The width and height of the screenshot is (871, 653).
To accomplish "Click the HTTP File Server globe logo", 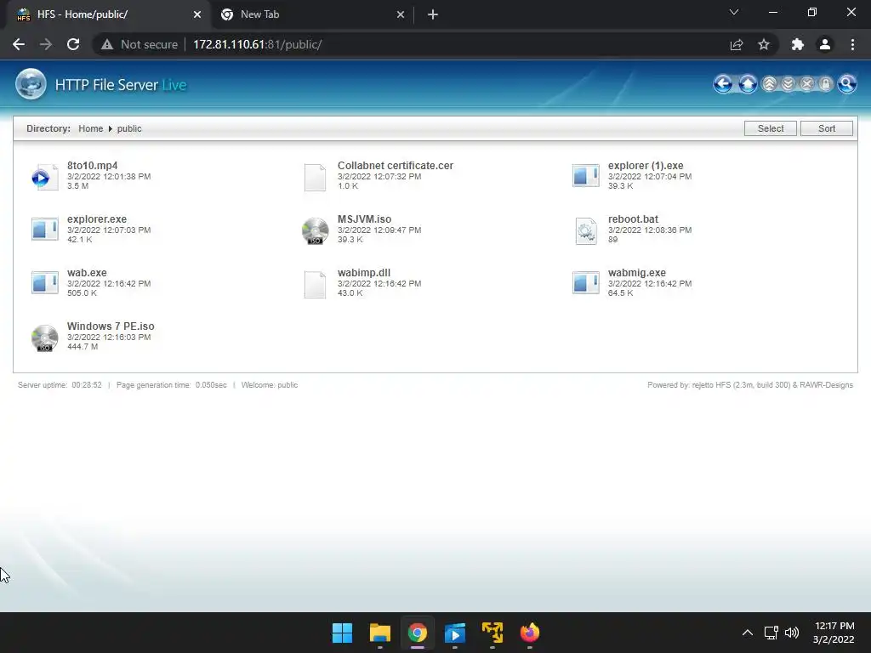I will coord(31,84).
